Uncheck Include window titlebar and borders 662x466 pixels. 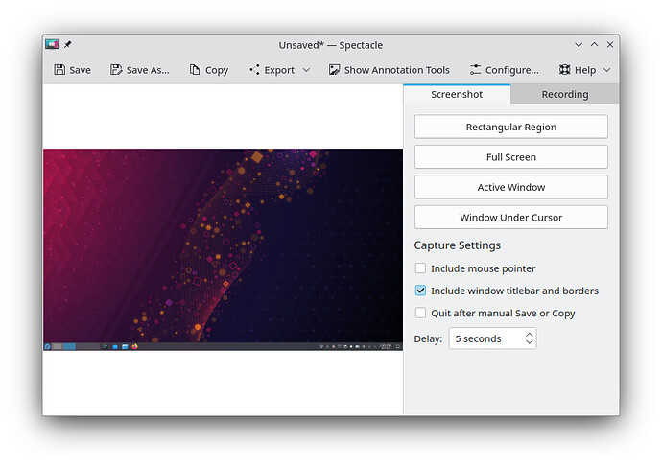(420, 291)
